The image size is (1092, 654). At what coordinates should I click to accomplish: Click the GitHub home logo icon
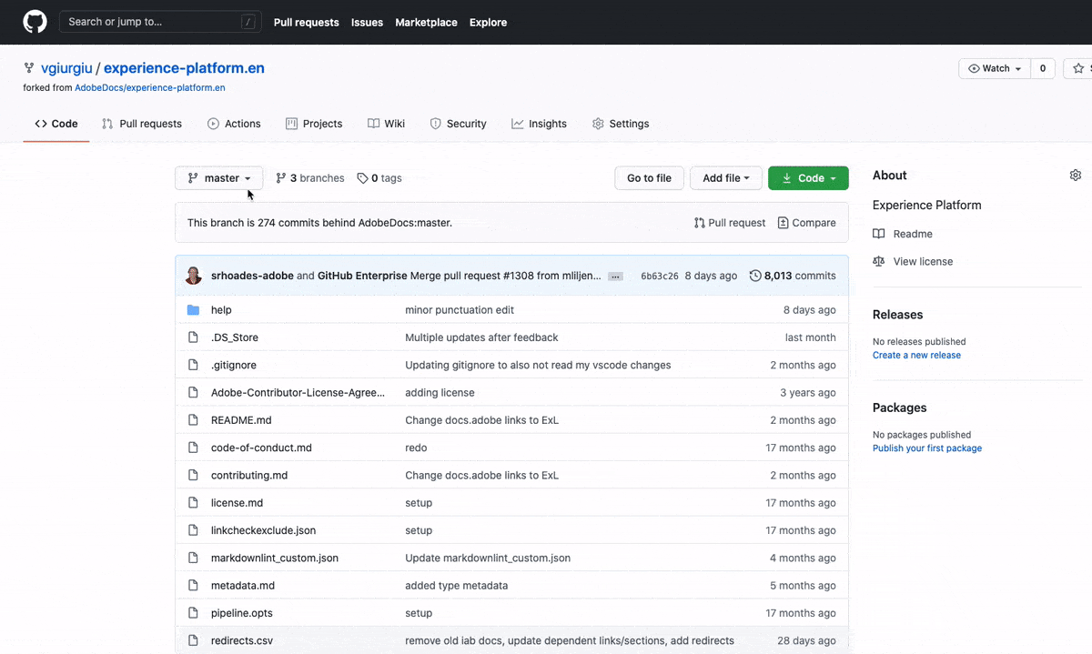coord(34,22)
